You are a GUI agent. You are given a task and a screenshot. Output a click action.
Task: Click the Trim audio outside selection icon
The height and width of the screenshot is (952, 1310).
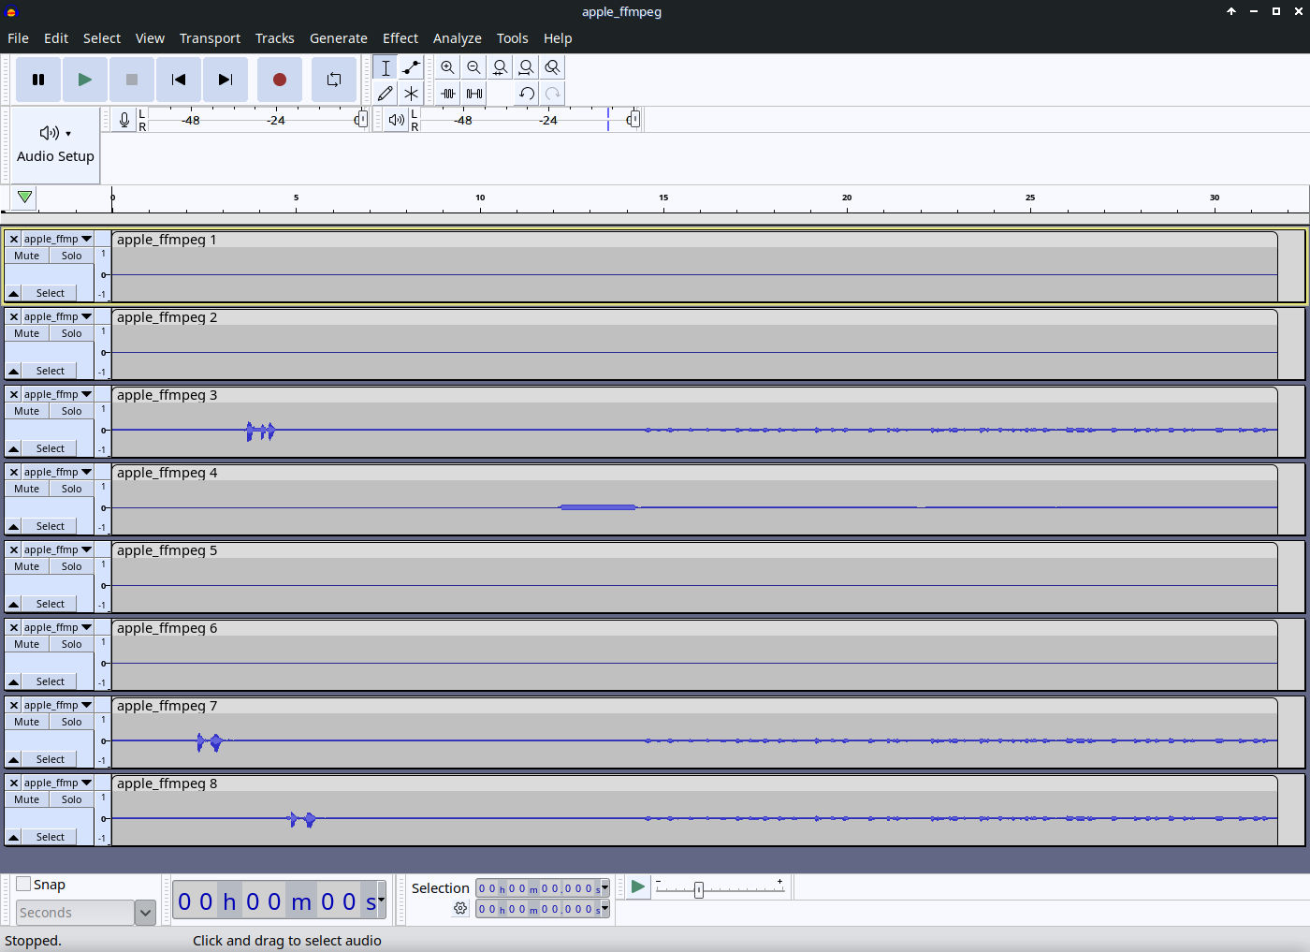point(448,94)
